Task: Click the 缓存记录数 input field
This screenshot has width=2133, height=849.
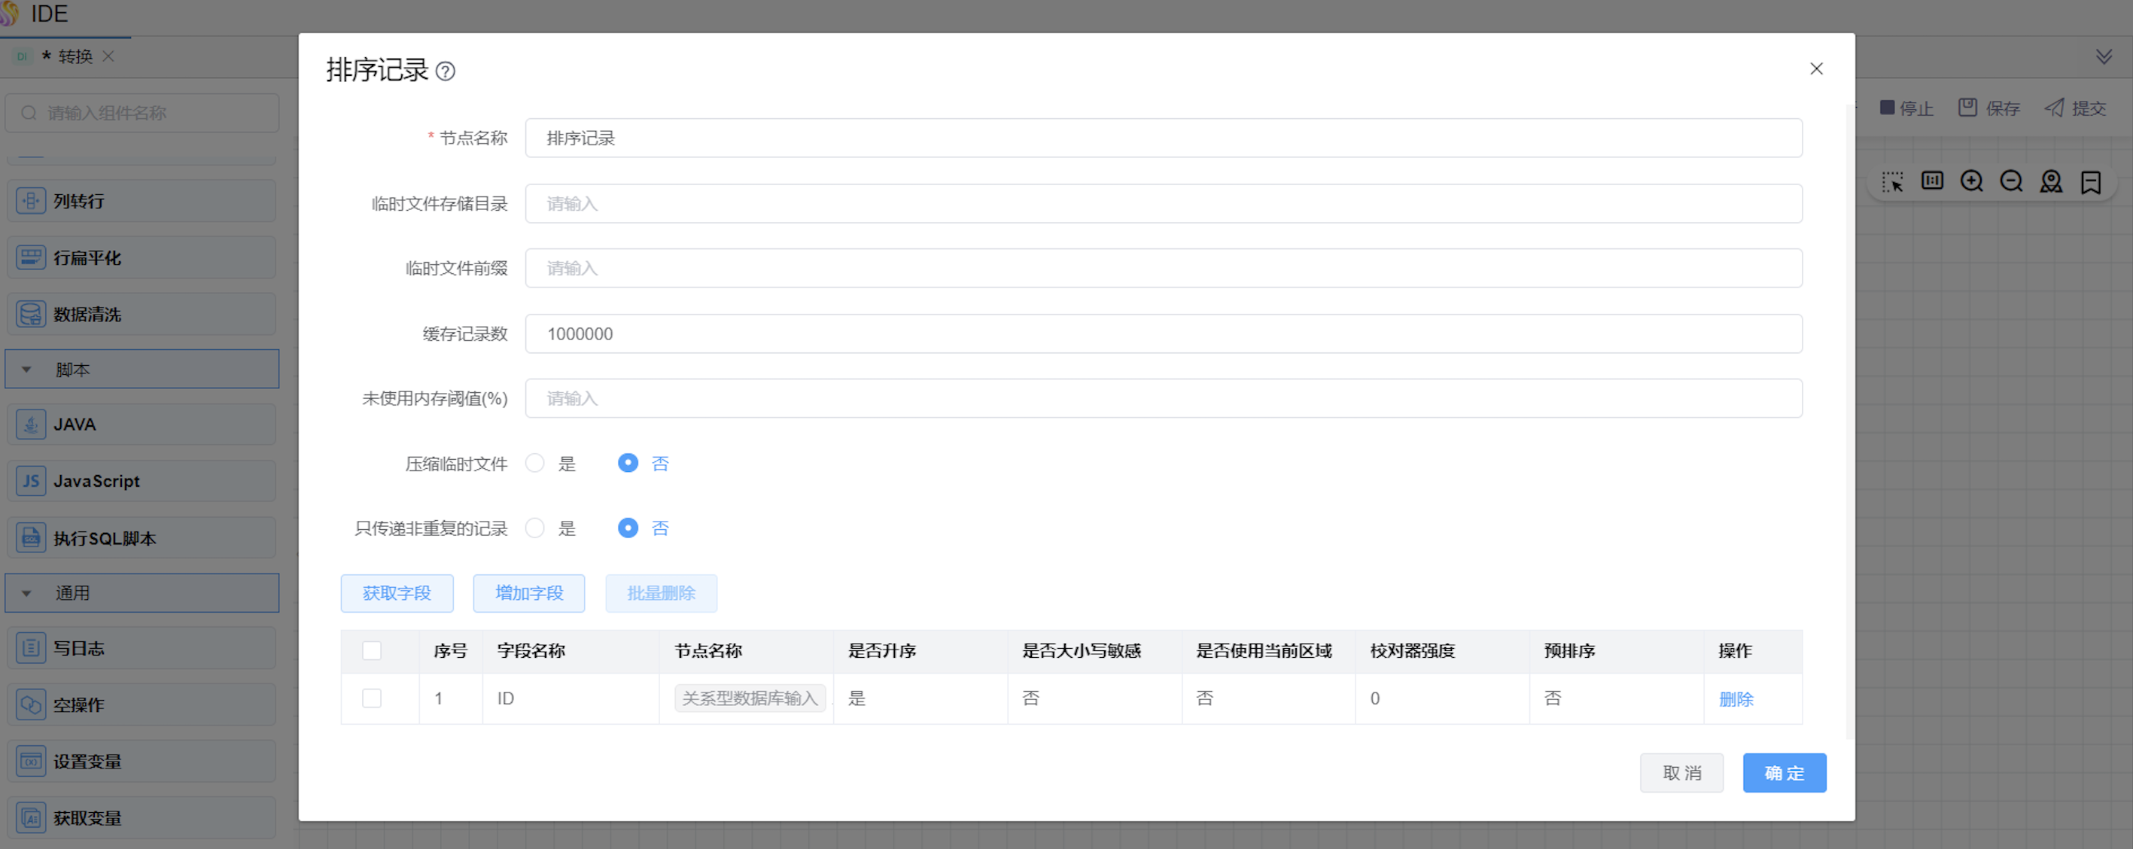Action: [x=1163, y=333]
